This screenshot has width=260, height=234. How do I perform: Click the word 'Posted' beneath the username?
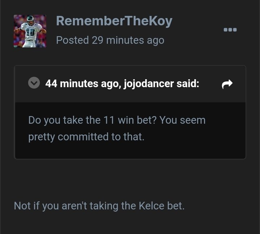coord(72,40)
